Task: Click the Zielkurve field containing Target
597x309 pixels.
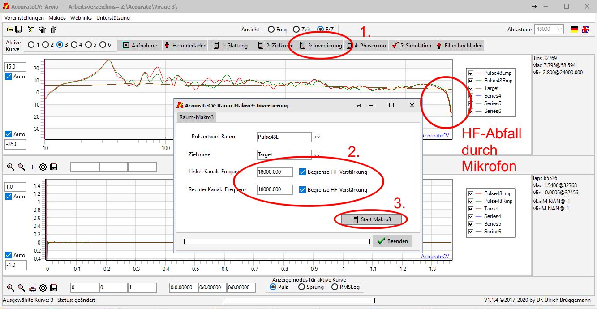Action: 284,154
